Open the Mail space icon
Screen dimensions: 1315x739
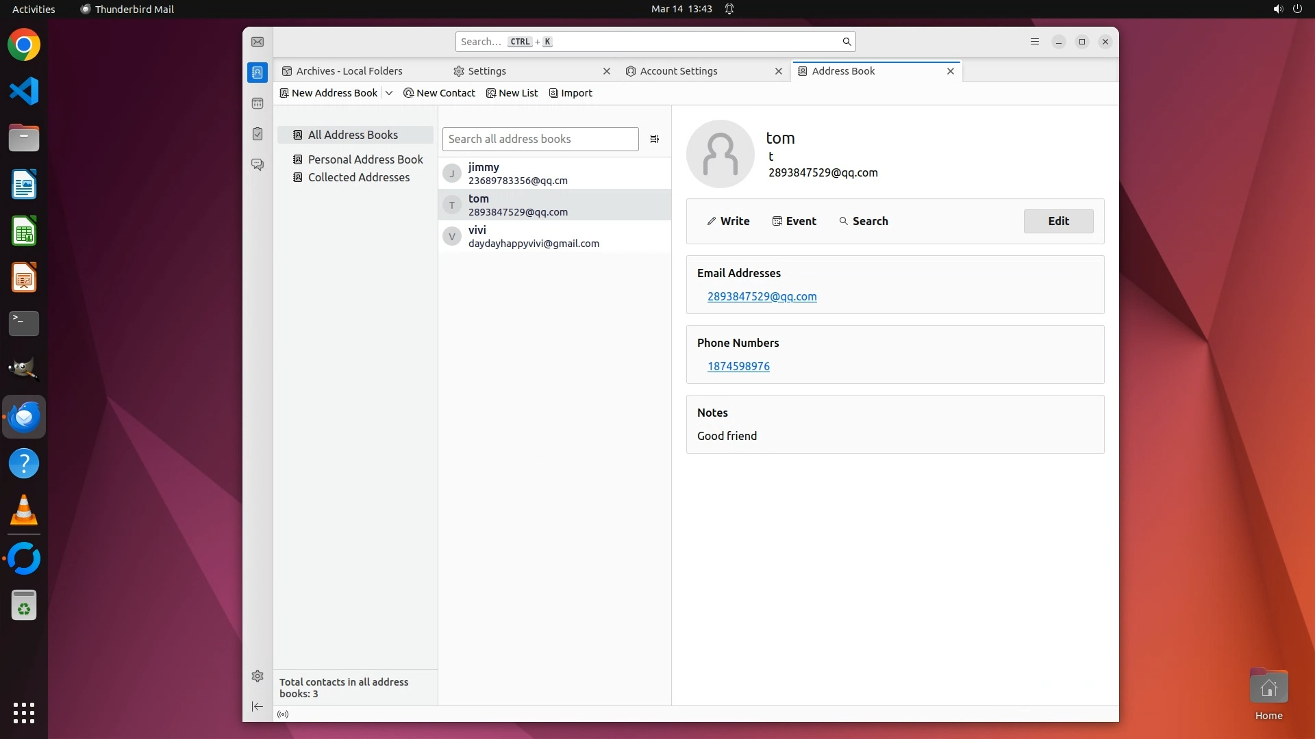[x=258, y=42]
